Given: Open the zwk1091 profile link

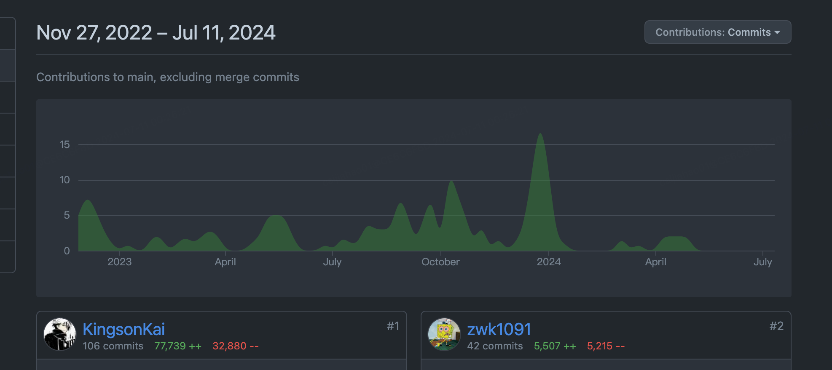Looking at the screenshot, I should pos(499,329).
